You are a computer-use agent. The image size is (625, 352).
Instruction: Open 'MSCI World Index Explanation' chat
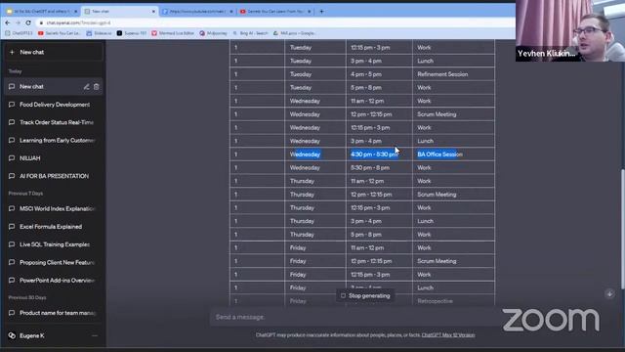pos(54,208)
